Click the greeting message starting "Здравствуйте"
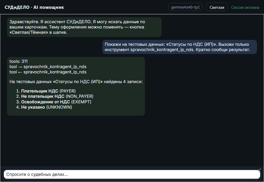The image size is (264, 182). [x=84, y=27]
